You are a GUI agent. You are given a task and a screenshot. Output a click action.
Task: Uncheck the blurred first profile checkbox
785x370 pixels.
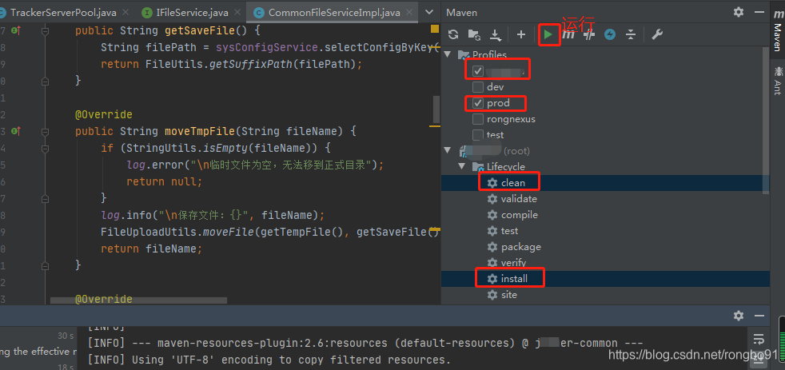pos(477,71)
